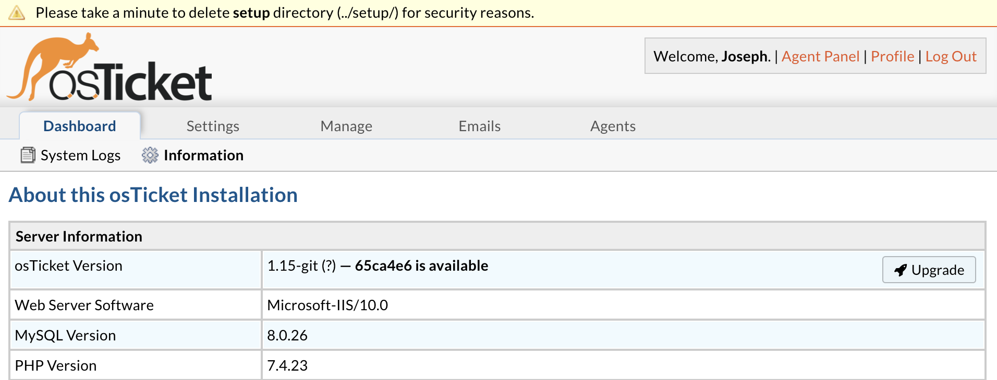Switch to the Emails tab
This screenshot has width=997, height=380.
pyautogui.click(x=479, y=126)
